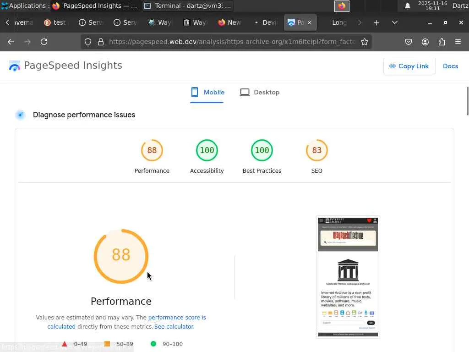Open the Firefox account icon
The image size is (469, 352).
coord(425,42)
